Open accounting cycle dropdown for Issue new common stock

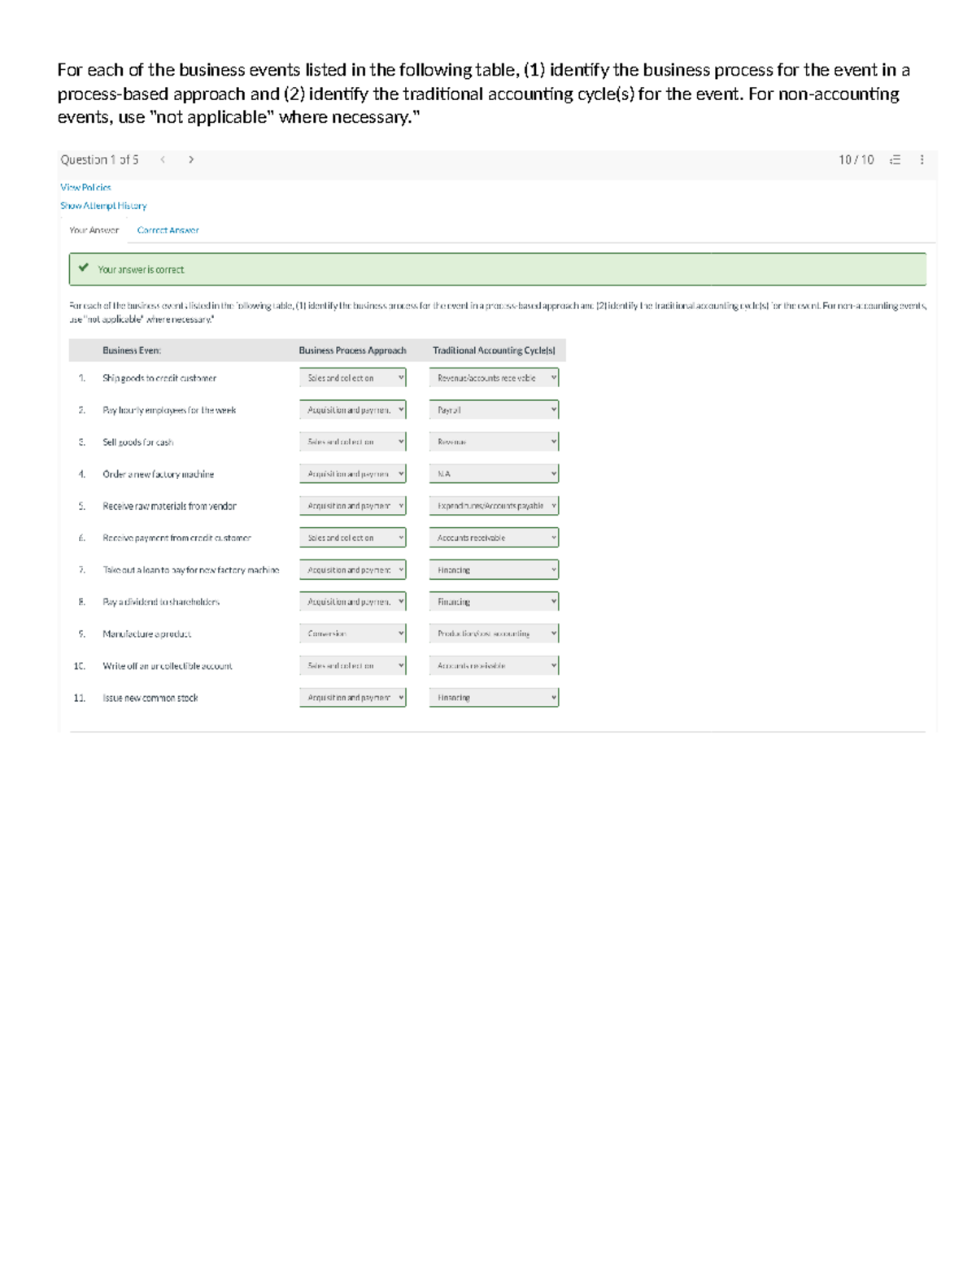(x=494, y=698)
